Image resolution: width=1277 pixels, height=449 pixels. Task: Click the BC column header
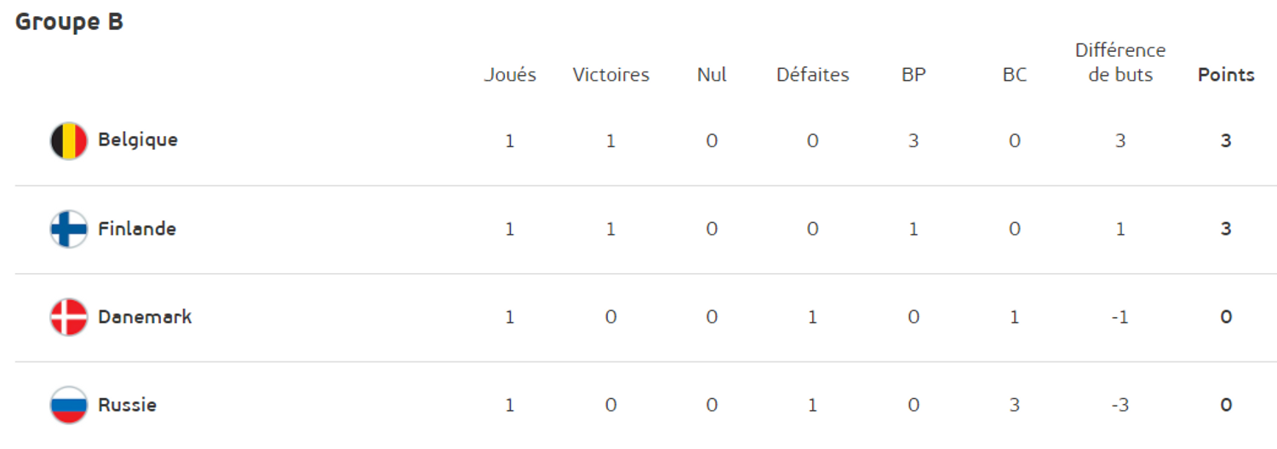1014,75
